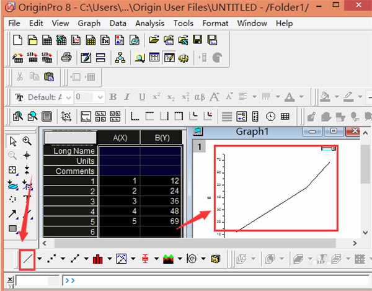Click the Open project folder icon
372x291 pixels.
point(154,40)
